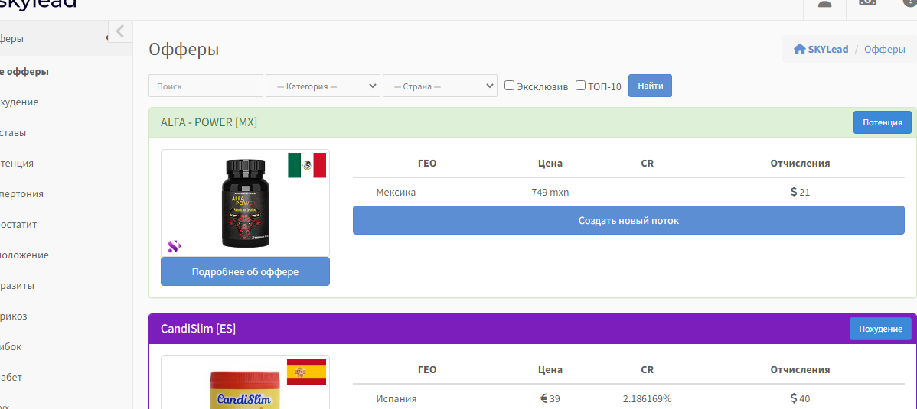Open the CandiSlim [ES] offer title

tap(198, 329)
